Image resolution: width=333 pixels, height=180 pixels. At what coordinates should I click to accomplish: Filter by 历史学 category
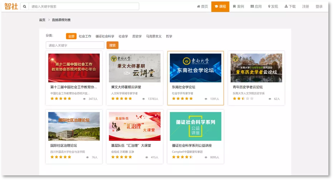pyautogui.click(x=137, y=36)
